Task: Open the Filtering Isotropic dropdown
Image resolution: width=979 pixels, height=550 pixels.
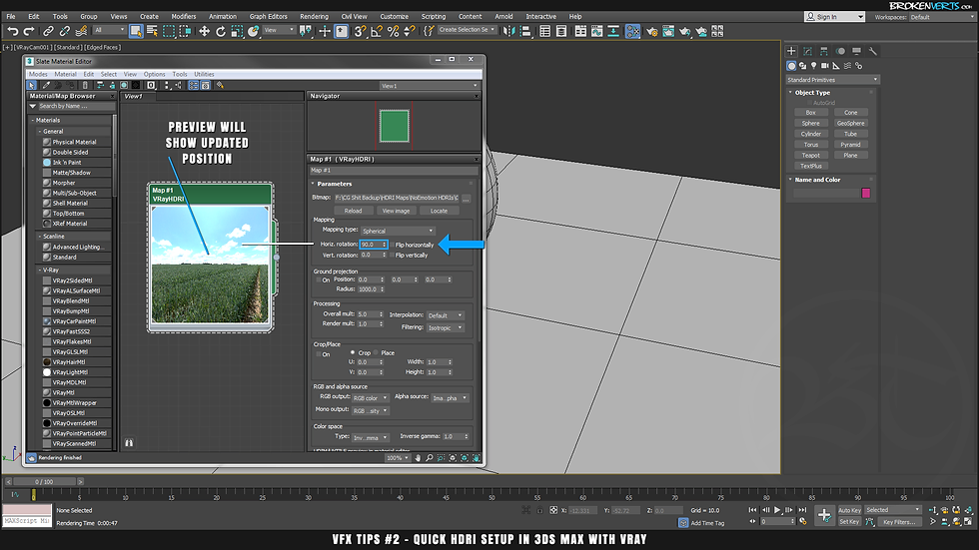Action: pyautogui.click(x=446, y=327)
